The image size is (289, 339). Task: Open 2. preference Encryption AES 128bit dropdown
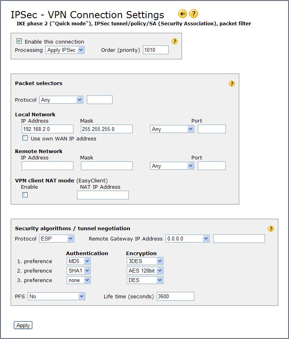pos(145,271)
